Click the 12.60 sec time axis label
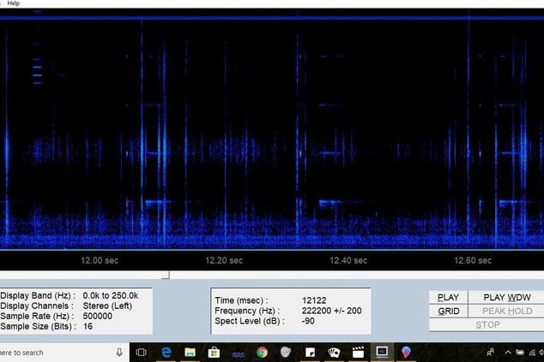The width and height of the screenshot is (544, 362). 473,260
